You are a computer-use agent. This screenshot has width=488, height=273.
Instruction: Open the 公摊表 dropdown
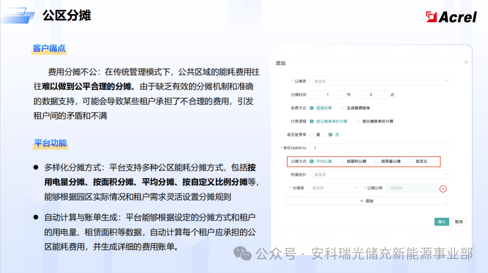[x=380, y=81]
